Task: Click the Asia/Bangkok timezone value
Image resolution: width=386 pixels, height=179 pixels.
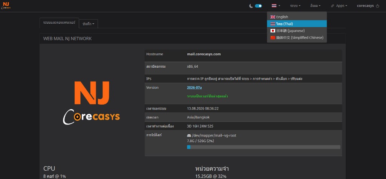Action: pyautogui.click(x=198, y=117)
